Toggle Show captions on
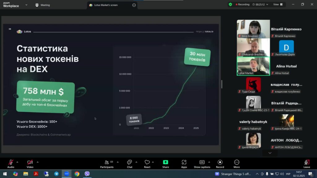Image resolution: width=317 pixels, height=178 pixels. pos(202,163)
